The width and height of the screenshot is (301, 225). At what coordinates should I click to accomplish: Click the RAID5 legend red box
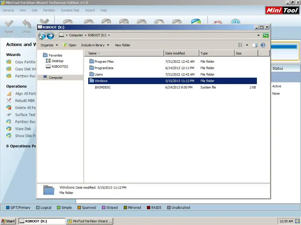pos(148,208)
